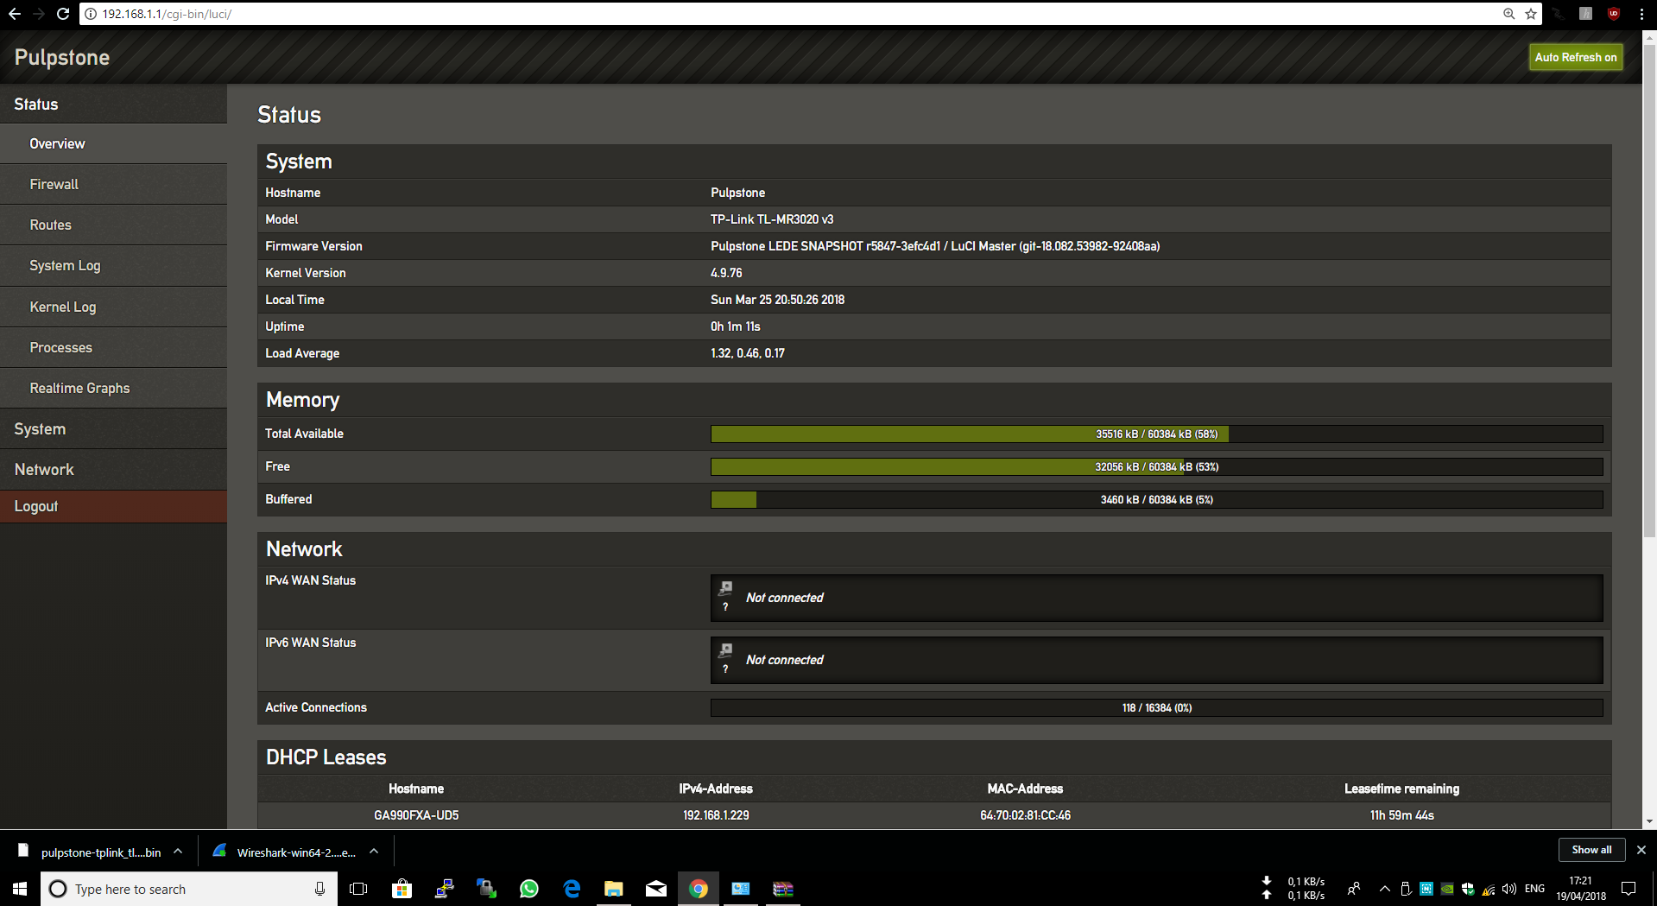Click the browser address bar URL
This screenshot has width=1657, height=906.
167,14
